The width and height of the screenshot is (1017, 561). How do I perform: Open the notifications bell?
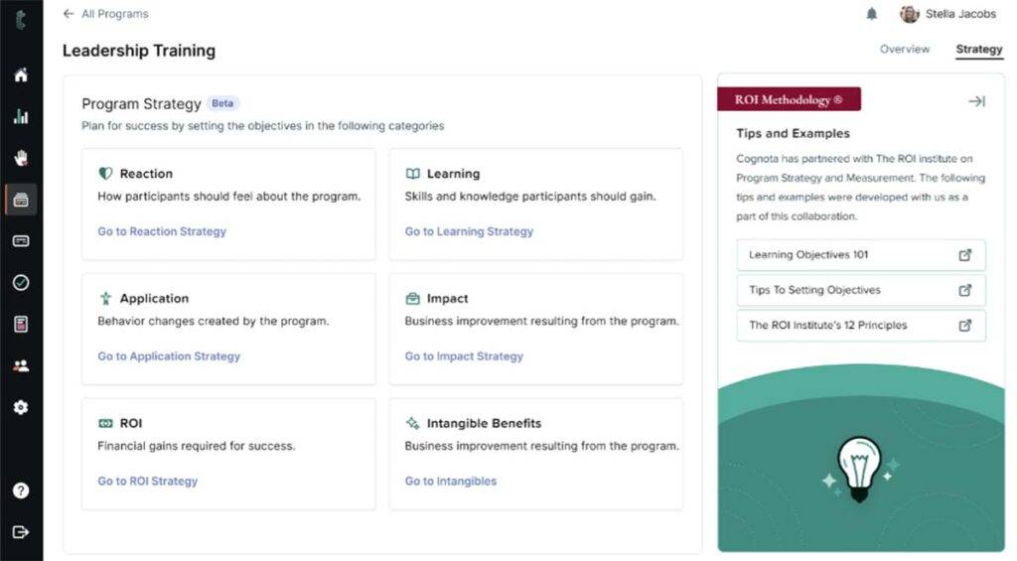click(x=872, y=14)
